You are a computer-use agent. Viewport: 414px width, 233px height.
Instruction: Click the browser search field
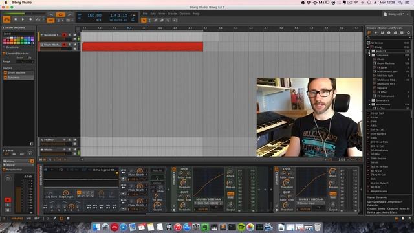coord(388,38)
